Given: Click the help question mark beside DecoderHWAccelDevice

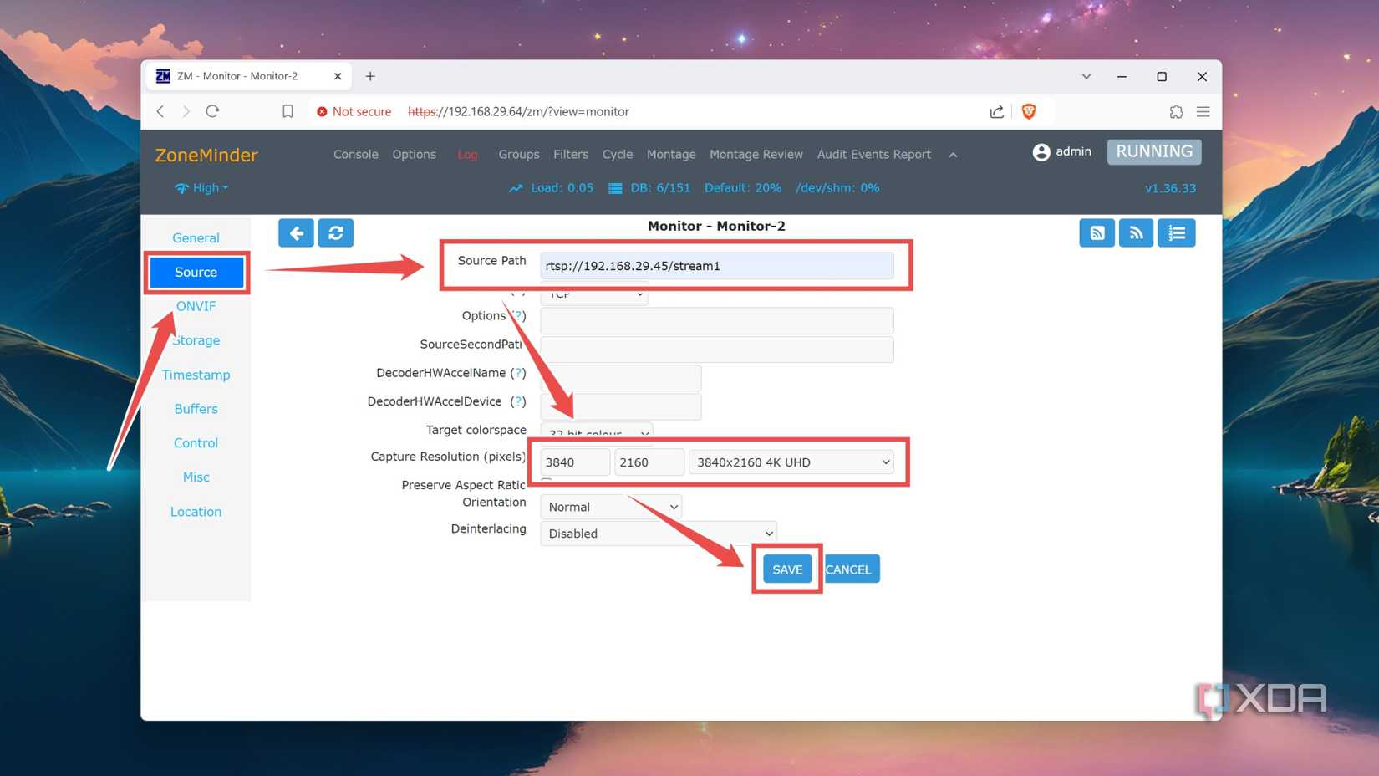Looking at the screenshot, I should tap(518, 401).
